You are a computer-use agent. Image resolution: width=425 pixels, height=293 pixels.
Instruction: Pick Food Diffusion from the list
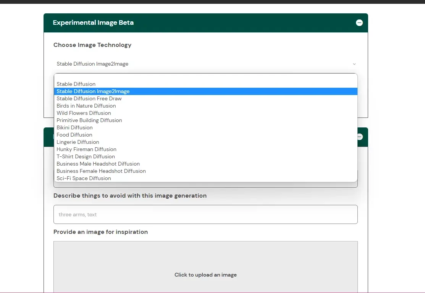coord(74,135)
